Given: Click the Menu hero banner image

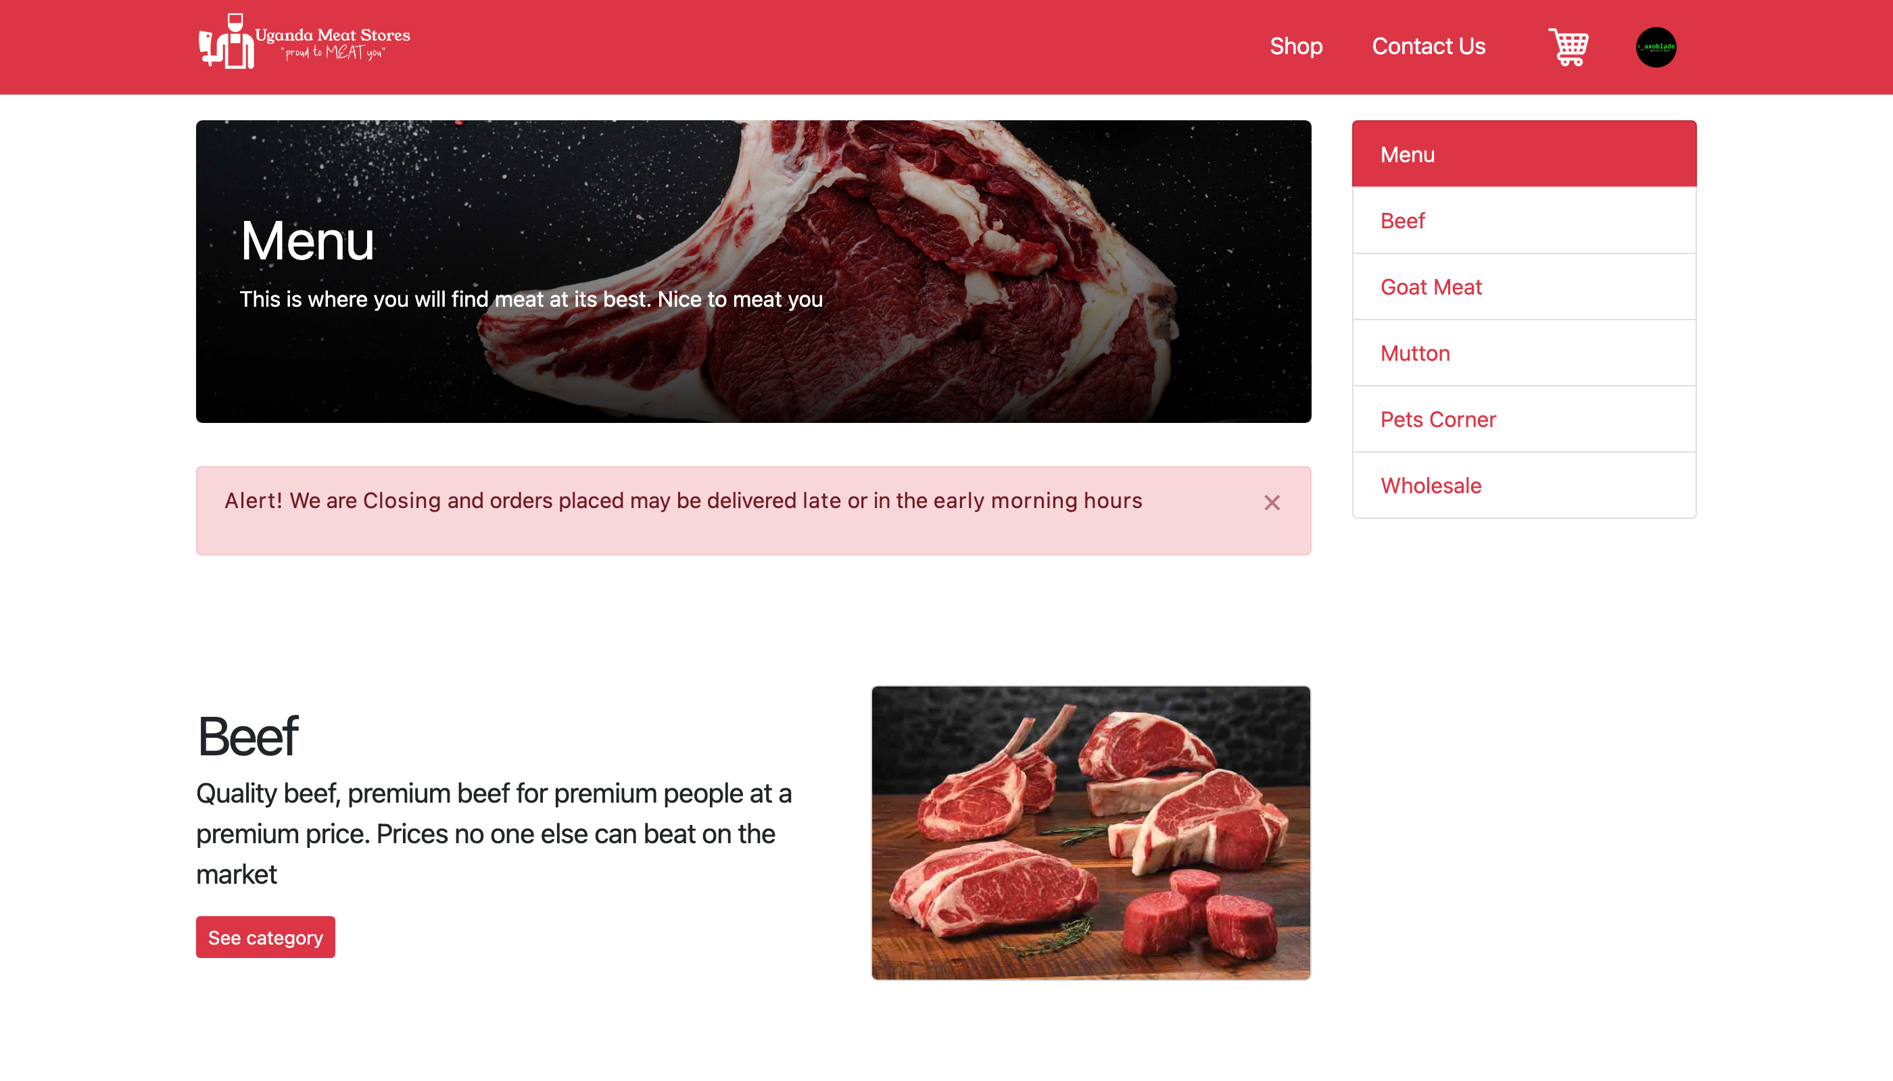Looking at the screenshot, I should [753, 271].
